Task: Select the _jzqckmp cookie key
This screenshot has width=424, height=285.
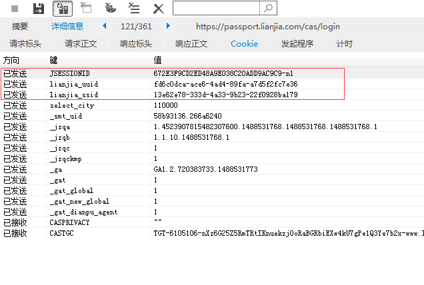Action: pos(66,159)
